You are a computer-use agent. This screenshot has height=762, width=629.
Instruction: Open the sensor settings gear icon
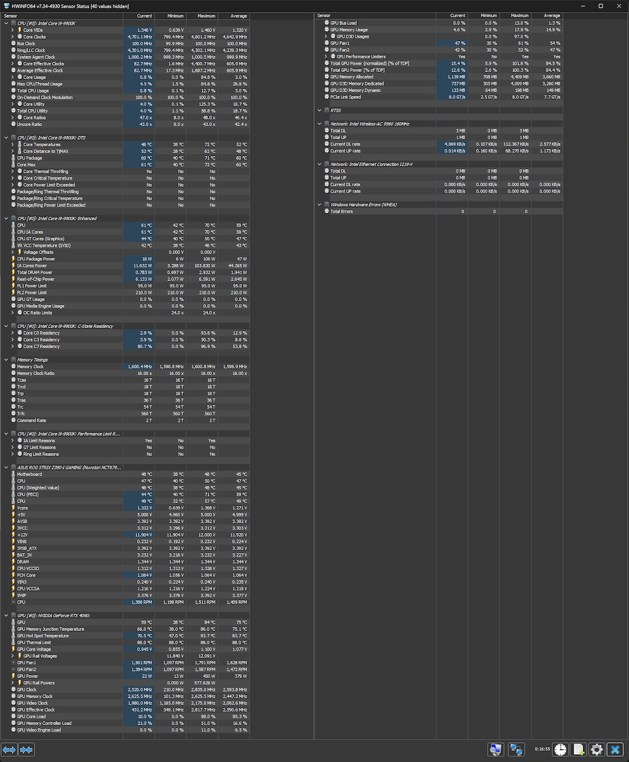coord(596,749)
